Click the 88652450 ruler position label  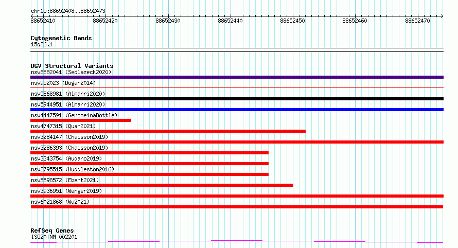coord(292,21)
